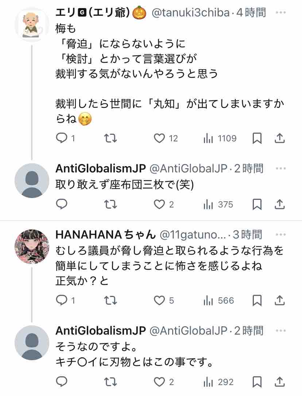Bookmark the キチ〇イに刃物 reply
Image resolution: width=302 pixels, height=396 pixels.
[x=257, y=382]
